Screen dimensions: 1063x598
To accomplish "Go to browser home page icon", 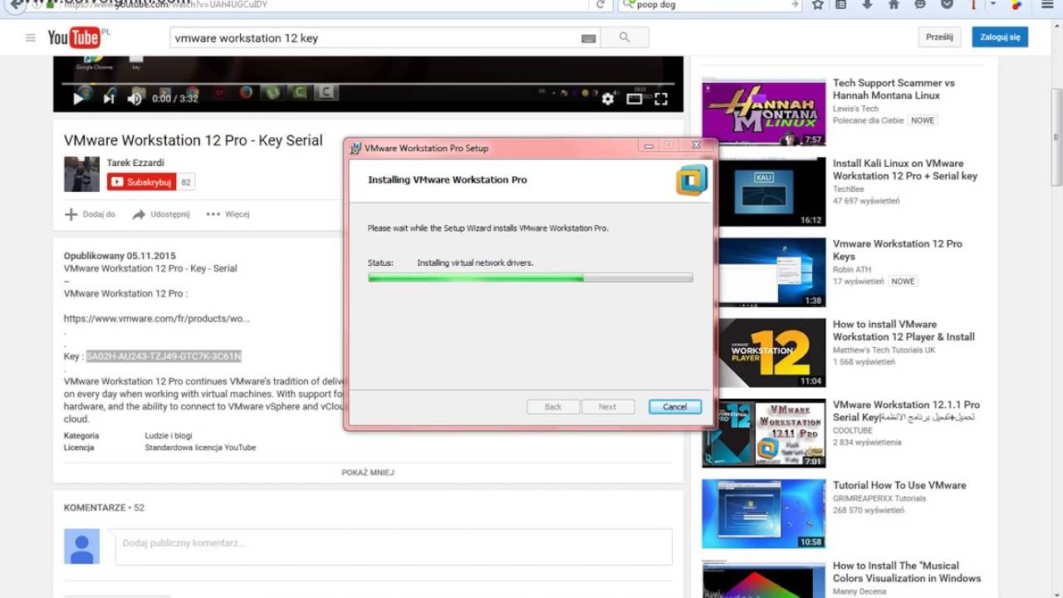I will tap(894, 4).
